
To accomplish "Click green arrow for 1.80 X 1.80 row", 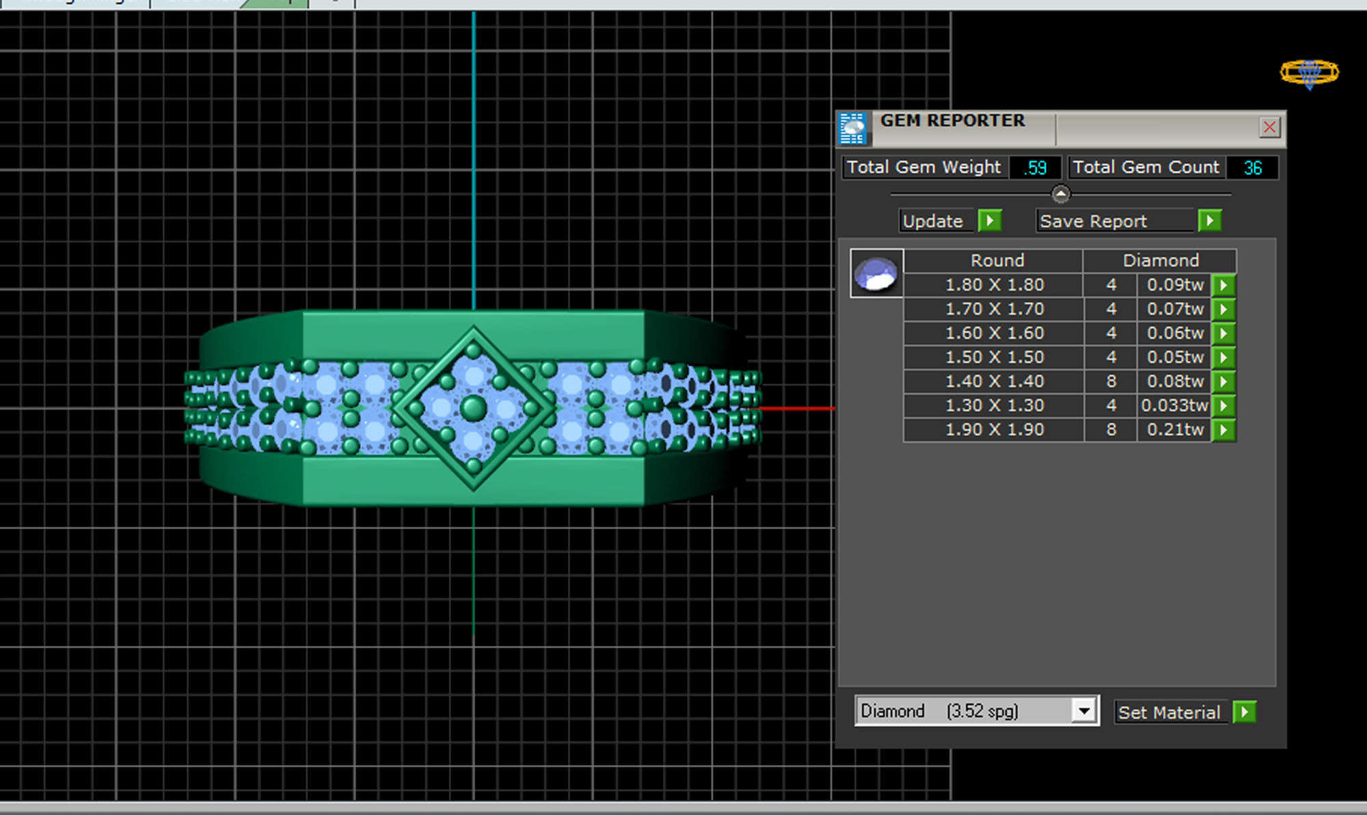I will (1223, 285).
